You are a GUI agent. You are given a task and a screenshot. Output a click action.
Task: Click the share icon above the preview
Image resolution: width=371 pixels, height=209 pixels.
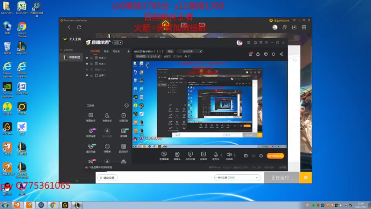click(x=281, y=54)
